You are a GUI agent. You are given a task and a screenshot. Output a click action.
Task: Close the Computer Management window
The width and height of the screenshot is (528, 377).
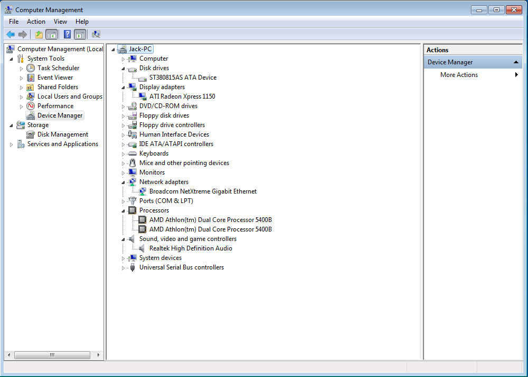(x=514, y=9)
